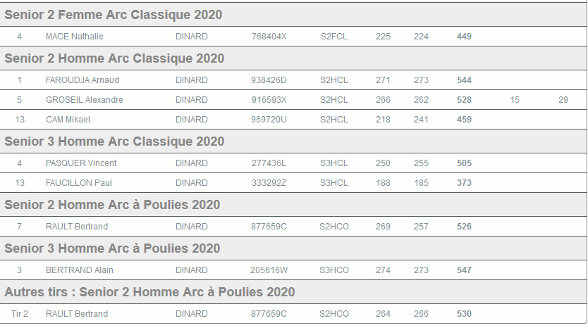The width and height of the screenshot is (588, 328).
Task: Click total score 544 for FAROUDJA
Action: coord(464,80)
